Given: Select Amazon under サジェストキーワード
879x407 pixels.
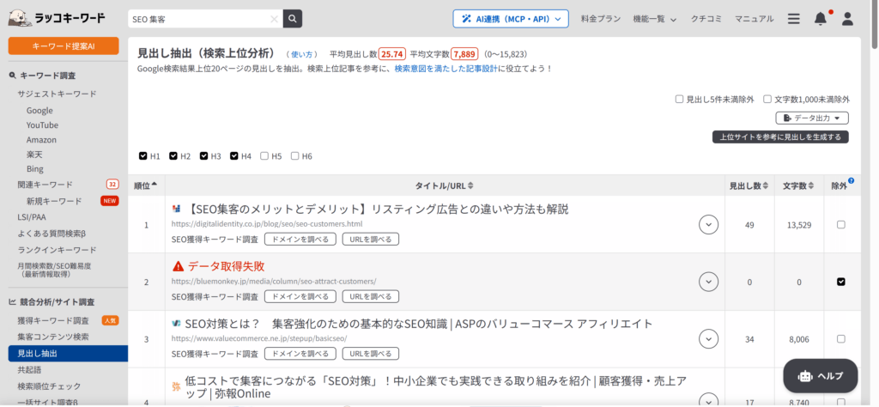Looking at the screenshot, I should tap(41, 140).
